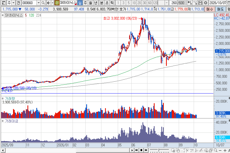Click the diagonal channel line tool icon
The height and width of the screenshot is (153, 230).
201,150
